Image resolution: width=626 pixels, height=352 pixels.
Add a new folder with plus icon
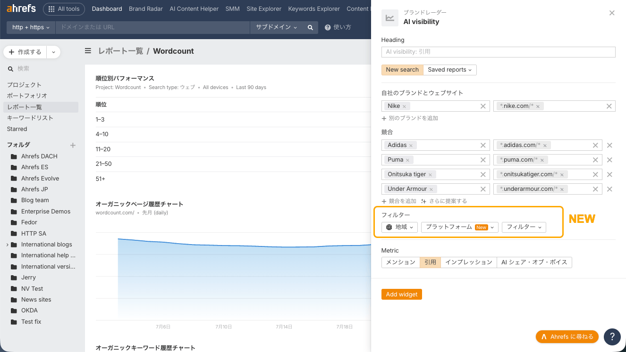tap(73, 145)
